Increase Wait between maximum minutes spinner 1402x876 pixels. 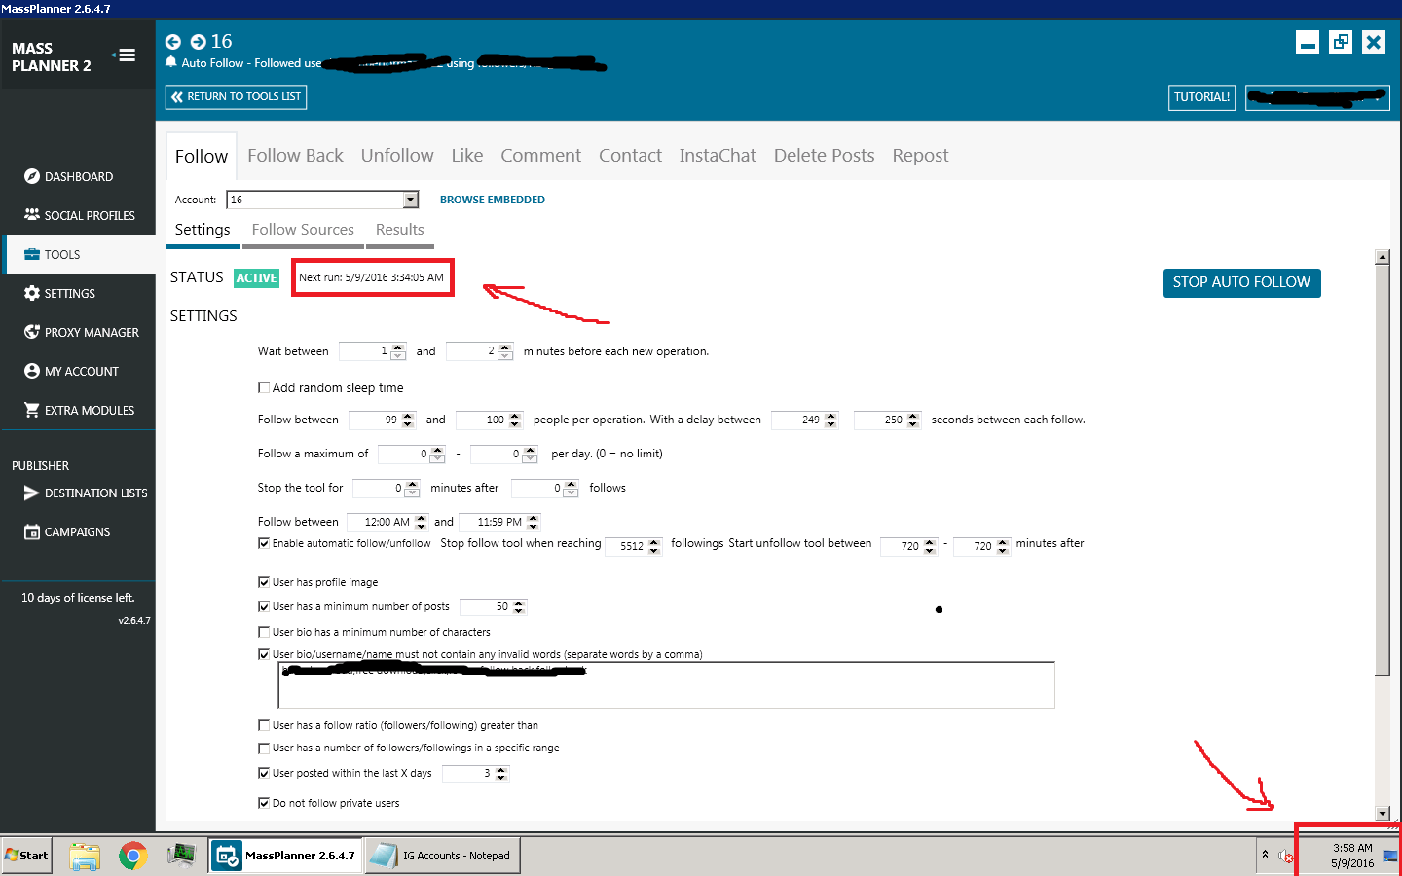pos(505,347)
